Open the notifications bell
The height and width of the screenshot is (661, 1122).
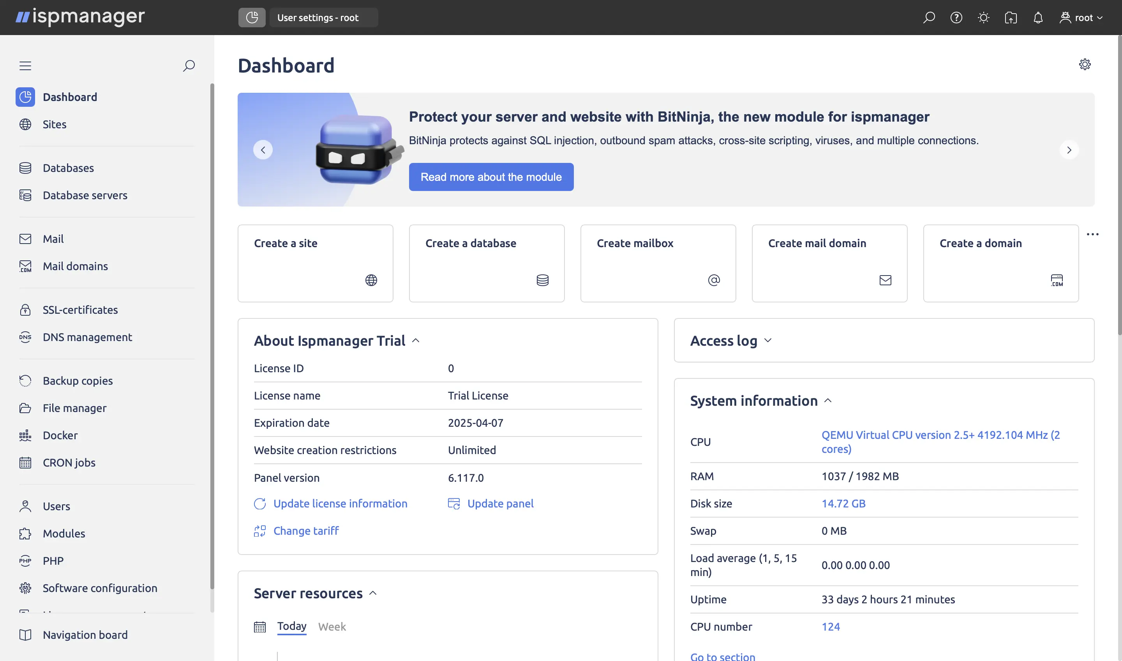1038,18
